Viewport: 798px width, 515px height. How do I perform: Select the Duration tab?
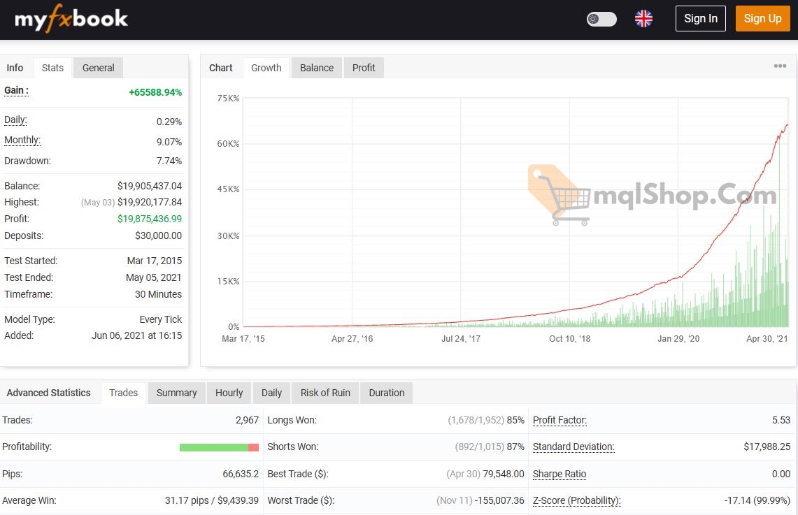coord(386,393)
